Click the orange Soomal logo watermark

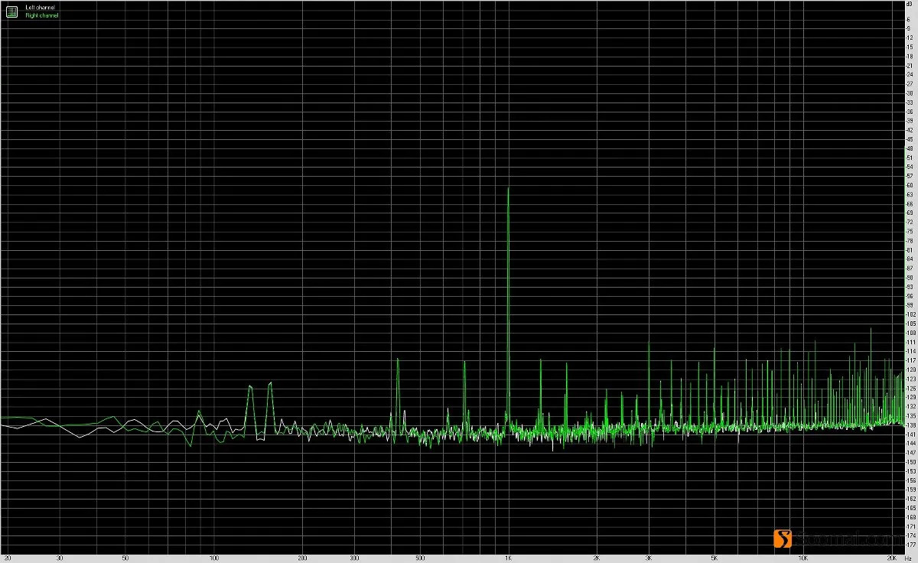click(x=782, y=539)
